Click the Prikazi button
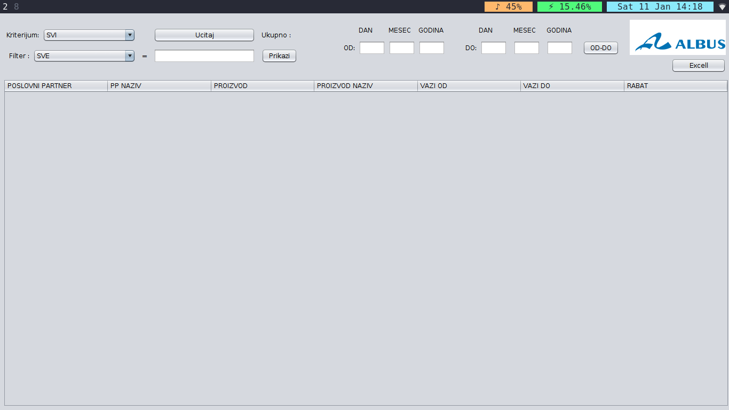 [279, 56]
